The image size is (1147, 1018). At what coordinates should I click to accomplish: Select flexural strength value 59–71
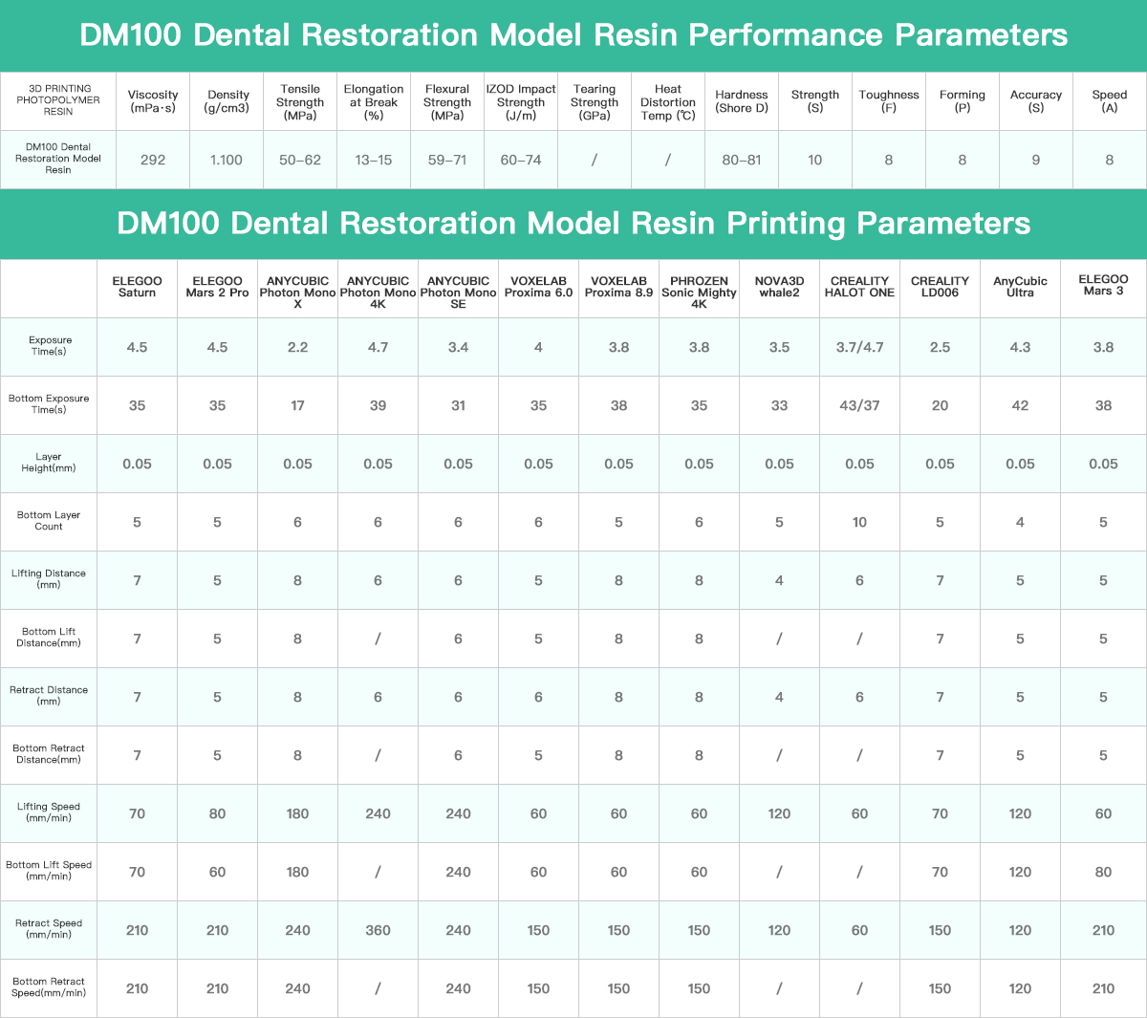447,160
